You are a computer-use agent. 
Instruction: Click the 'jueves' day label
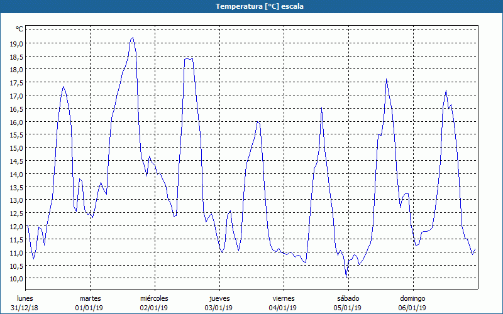(219, 298)
